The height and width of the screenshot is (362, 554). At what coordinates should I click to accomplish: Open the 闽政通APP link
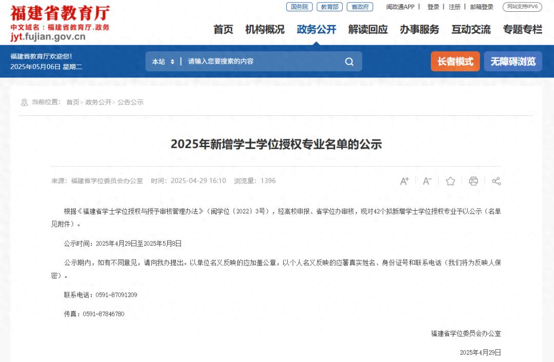tap(400, 7)
